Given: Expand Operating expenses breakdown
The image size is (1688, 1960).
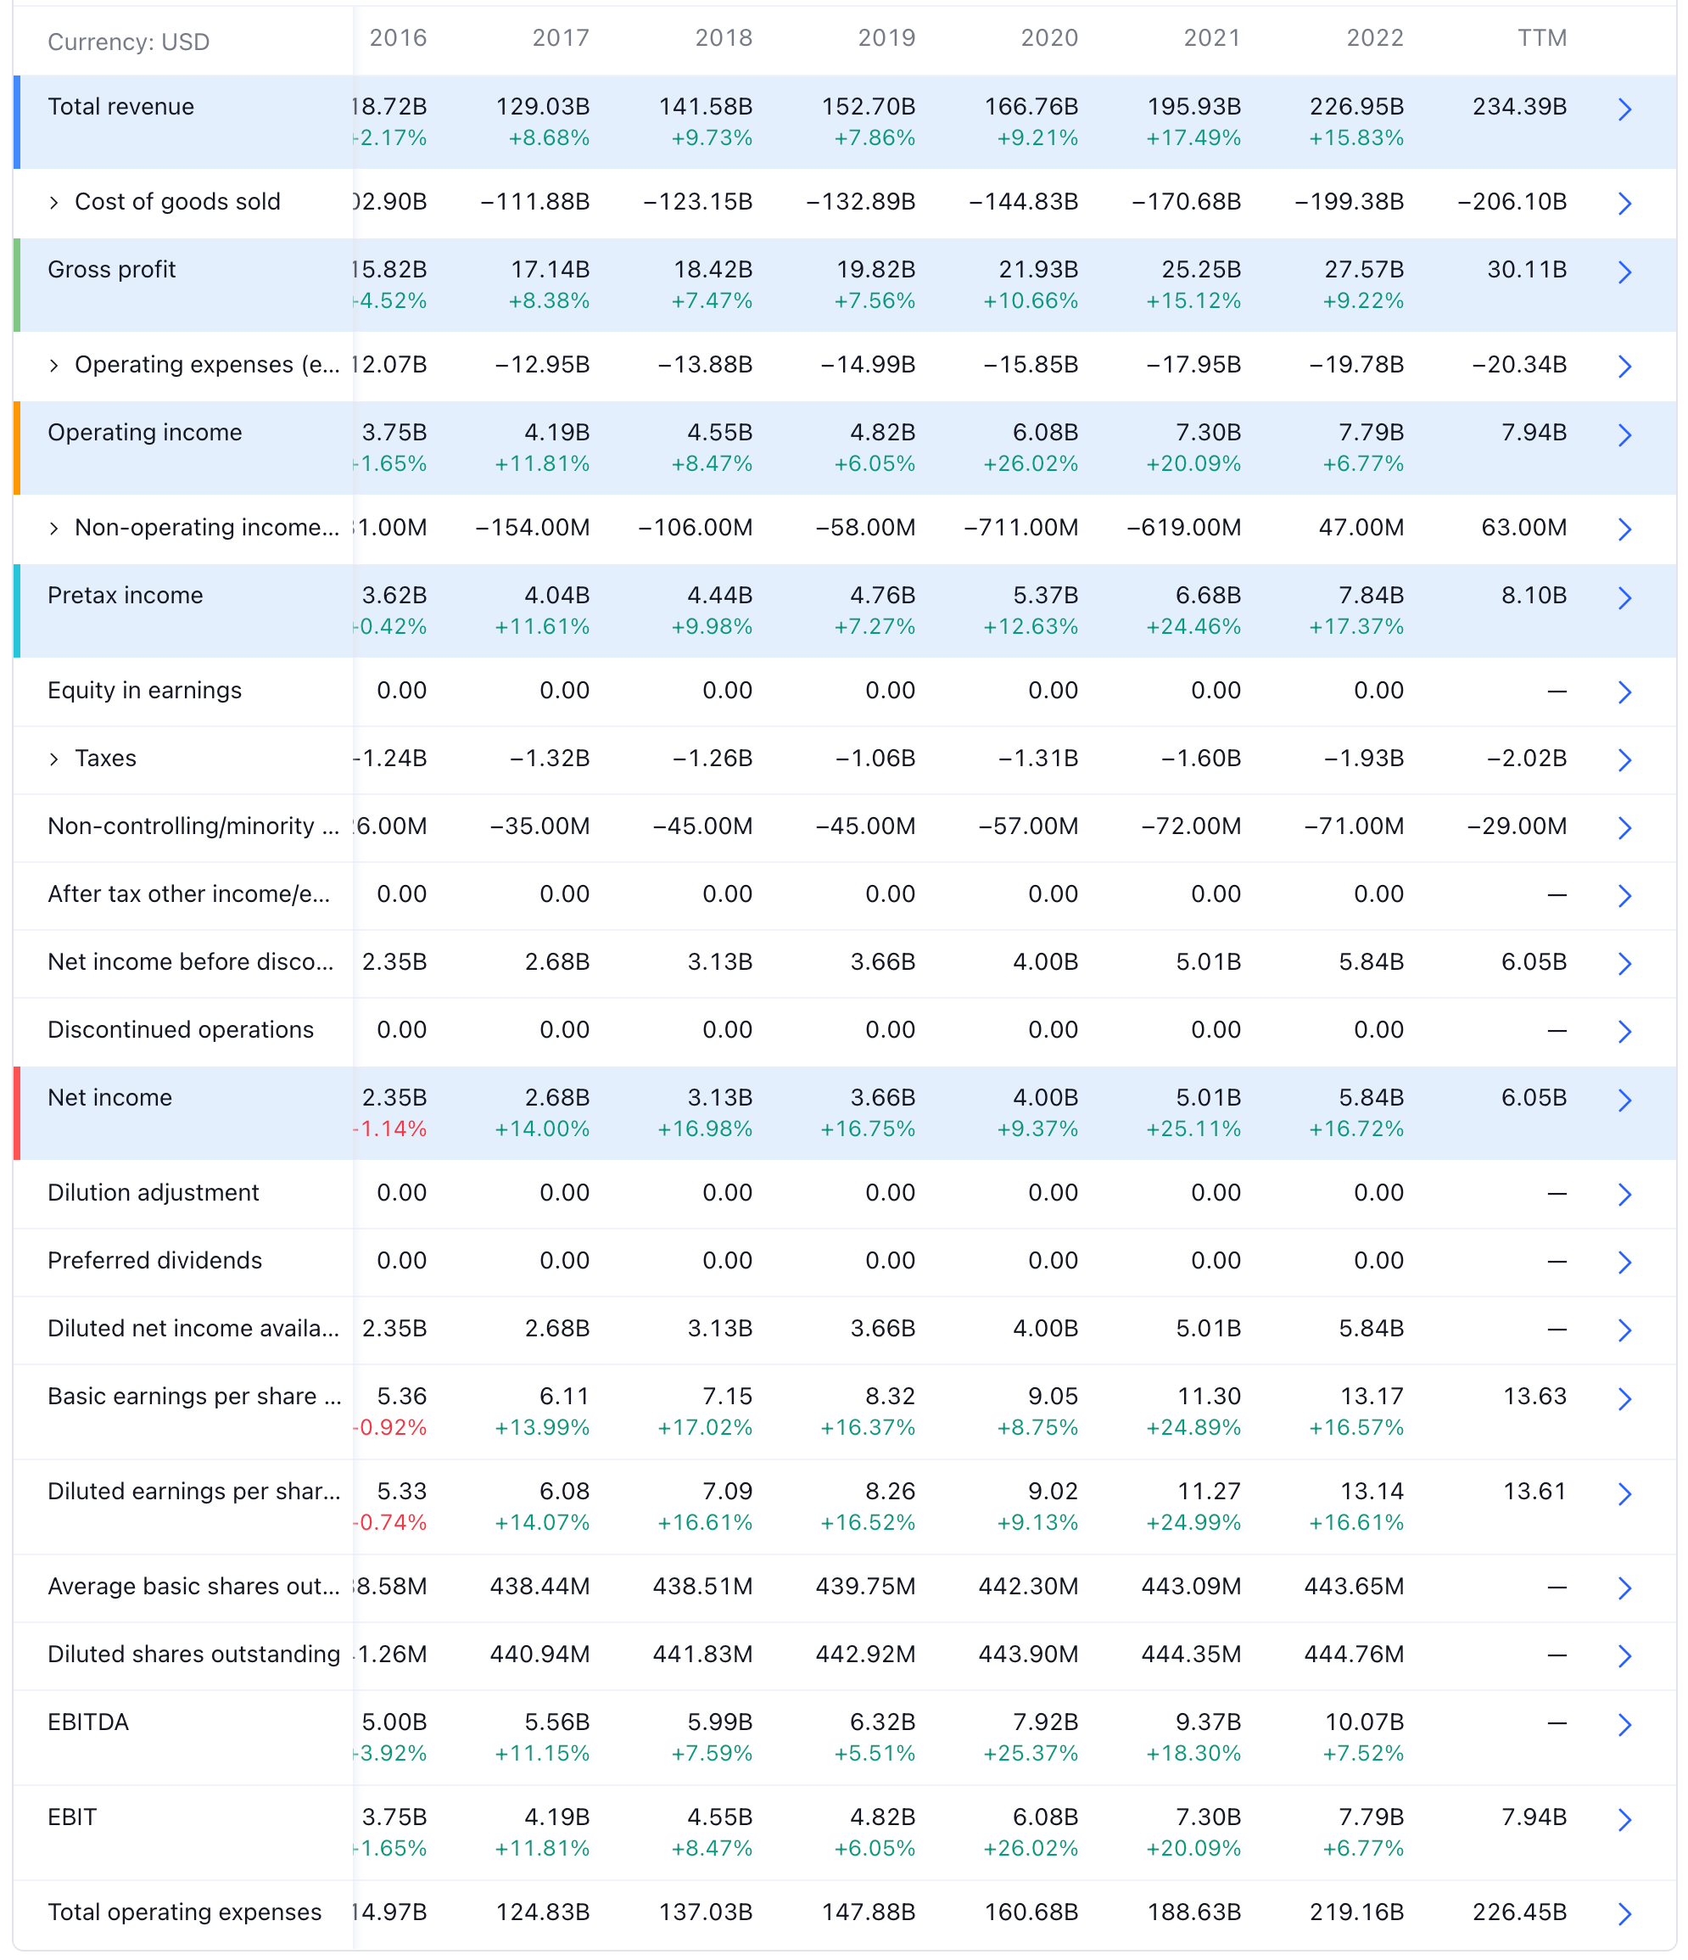Looking at the screenshot, I should tap(54, 365).
